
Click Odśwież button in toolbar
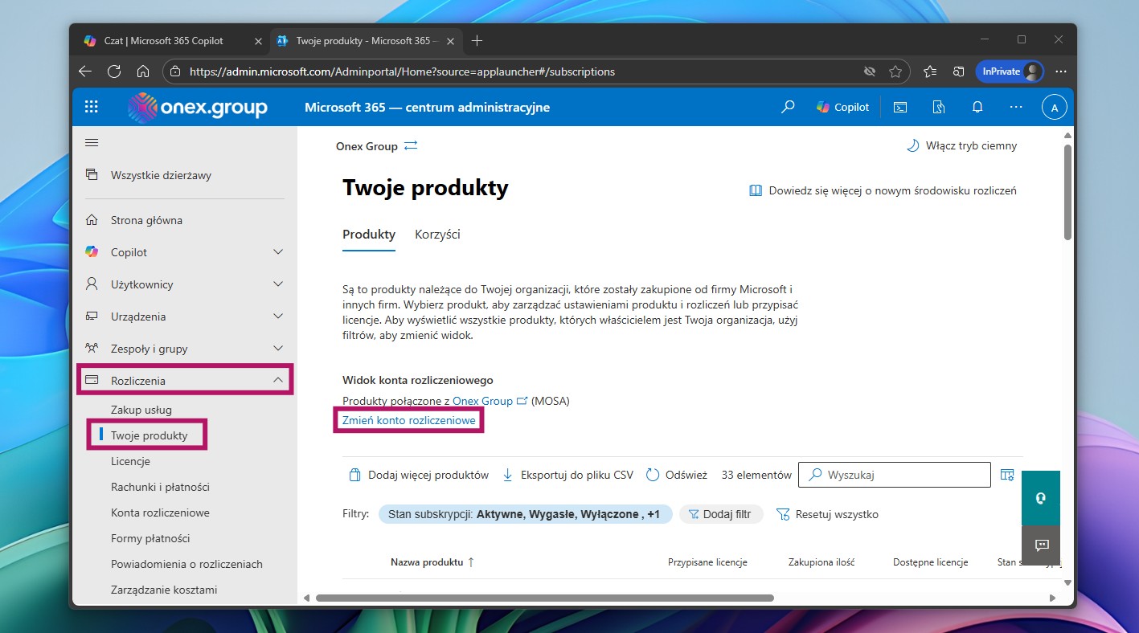point(677,475)
